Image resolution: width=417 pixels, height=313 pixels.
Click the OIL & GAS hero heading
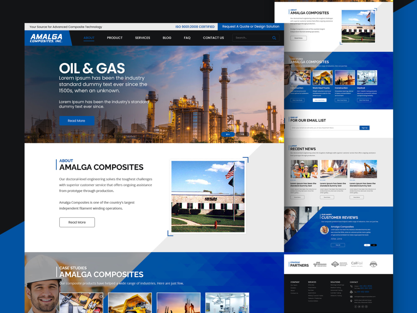click(92, 68)
